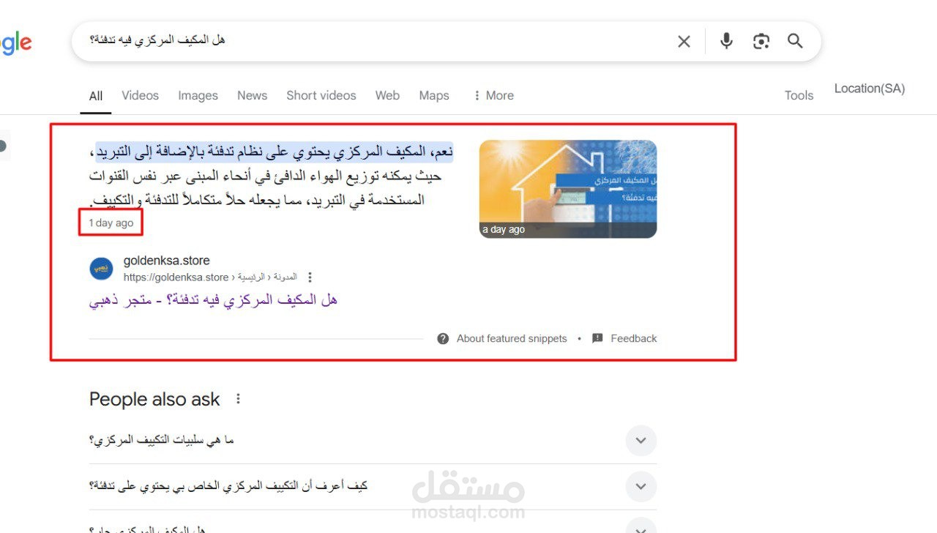Expand the third partially visible question
The image size is (937, 533).
point(373,524)
